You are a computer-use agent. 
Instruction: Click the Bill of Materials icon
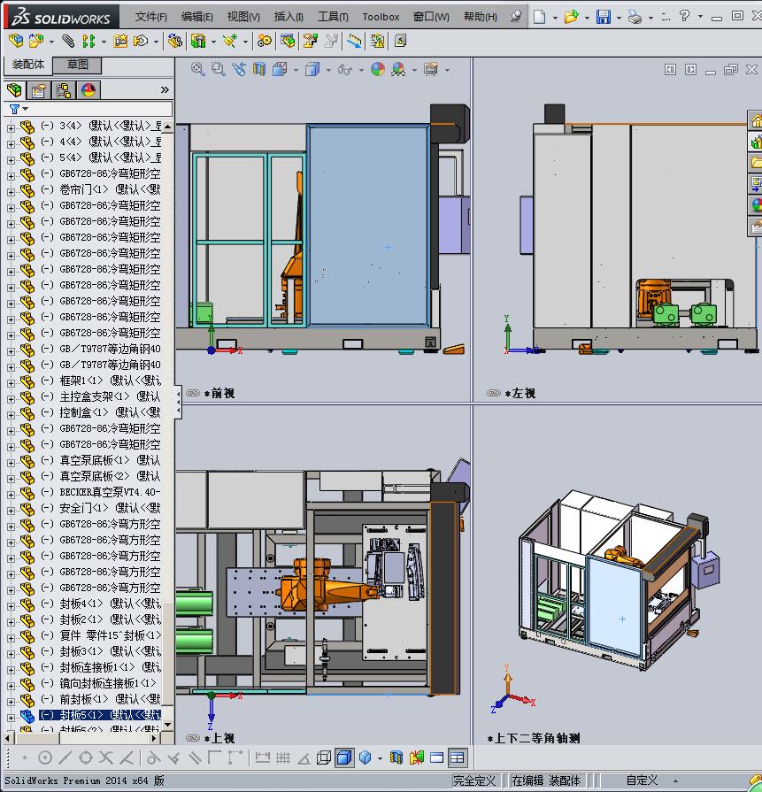[288, 41]
